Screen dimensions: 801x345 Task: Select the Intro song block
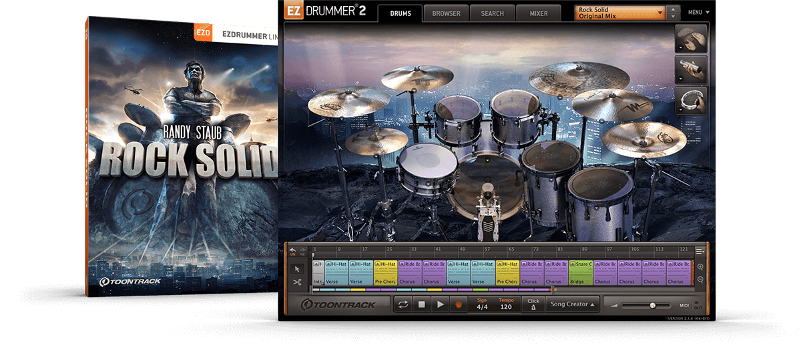pyautogui.click(x=318, y=274)
